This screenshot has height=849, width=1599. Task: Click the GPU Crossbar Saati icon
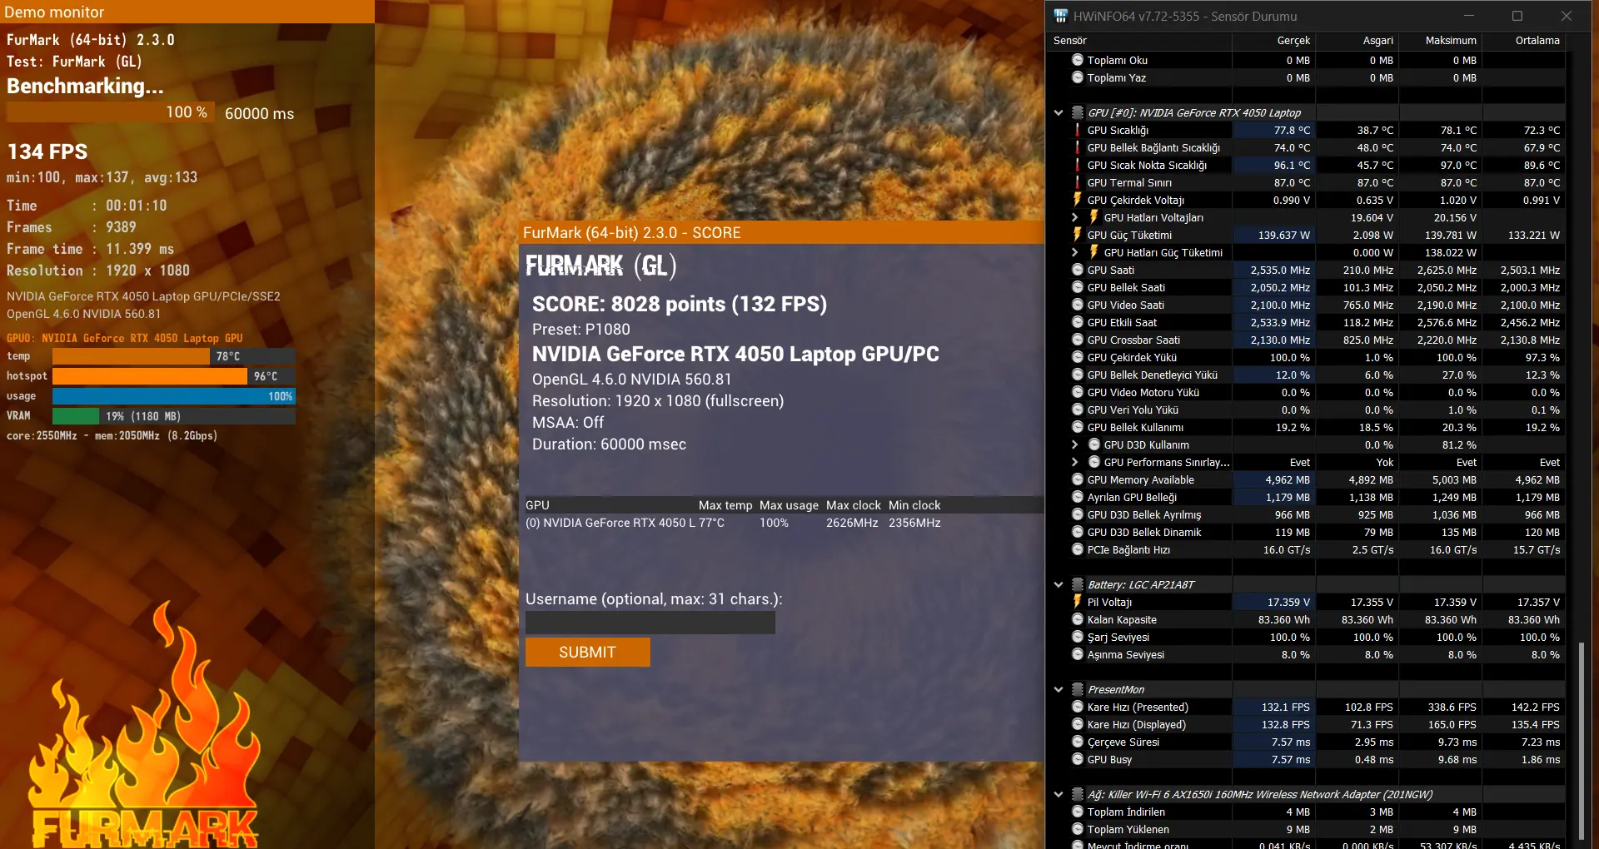1078,340
